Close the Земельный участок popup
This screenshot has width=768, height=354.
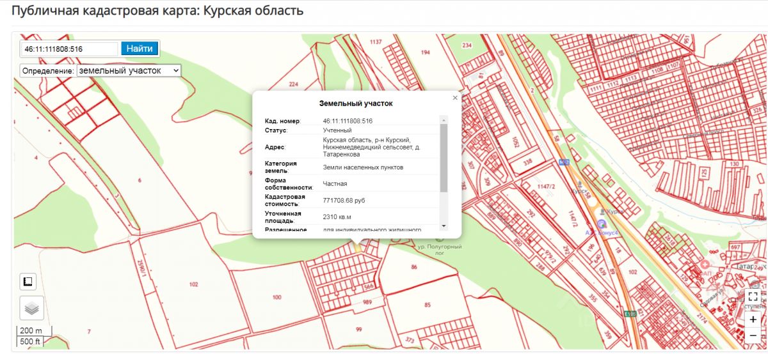(455, 98)
